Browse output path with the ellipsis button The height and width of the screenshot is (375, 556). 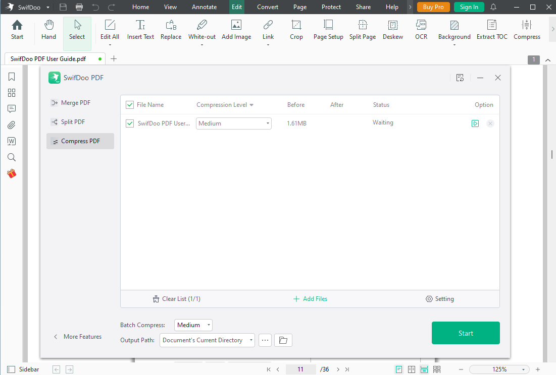tap(265, 340)
